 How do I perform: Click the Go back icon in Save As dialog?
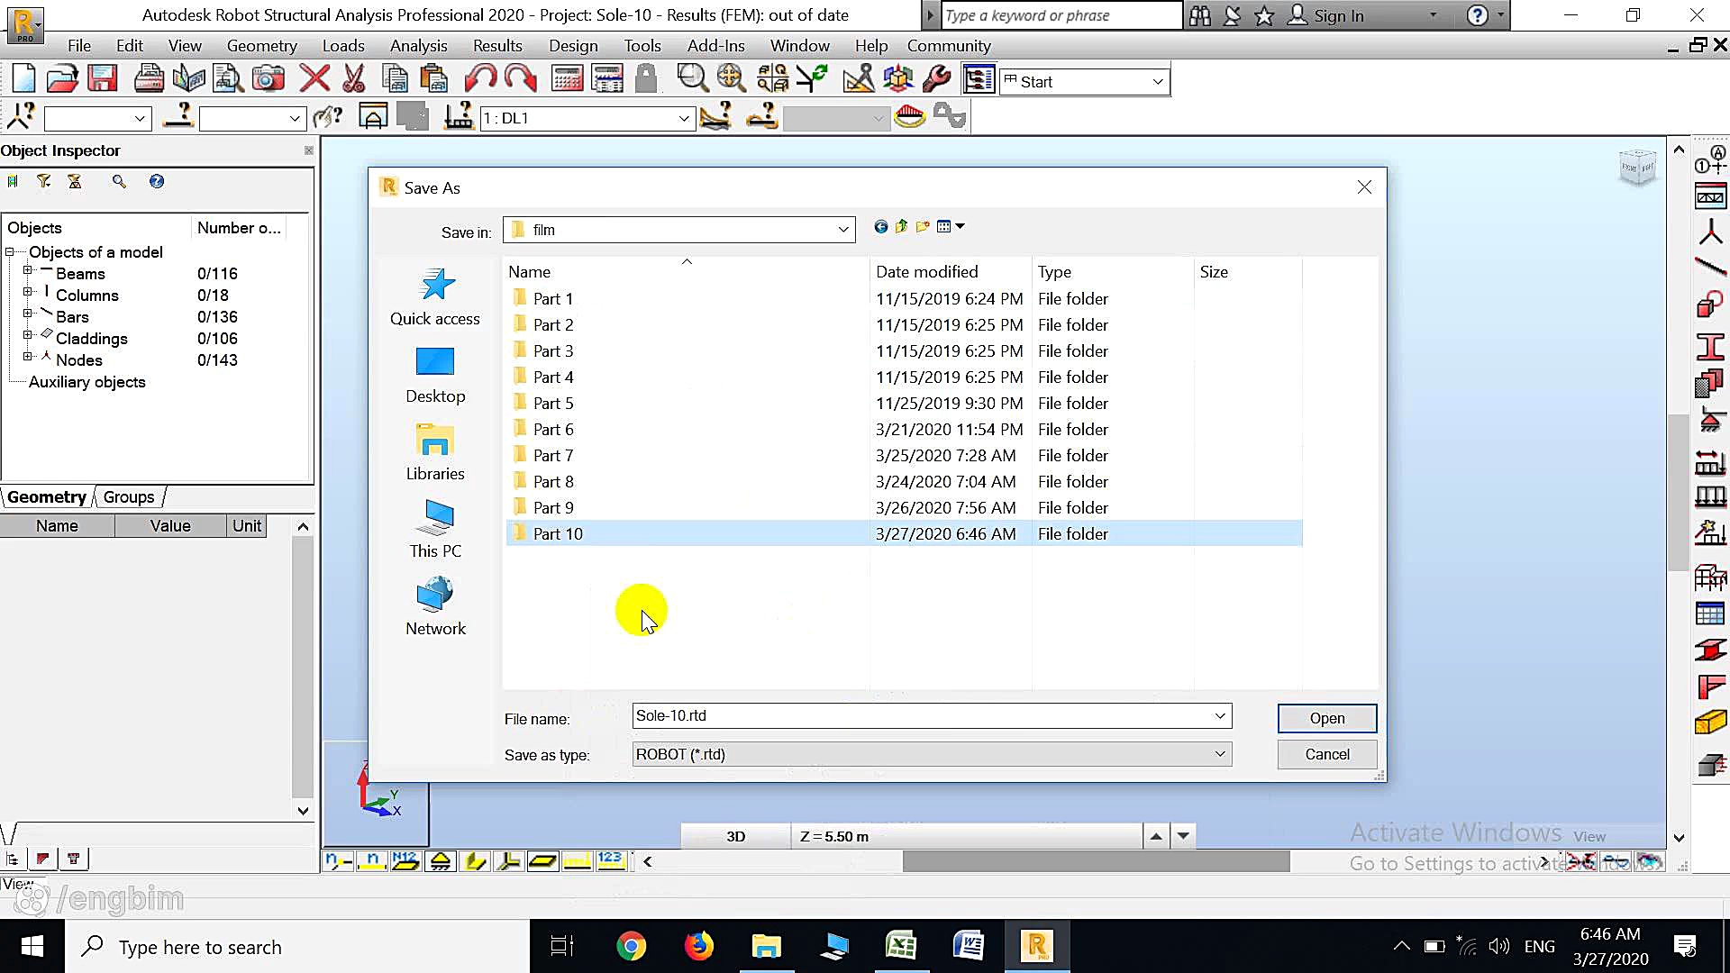point(880,227)
